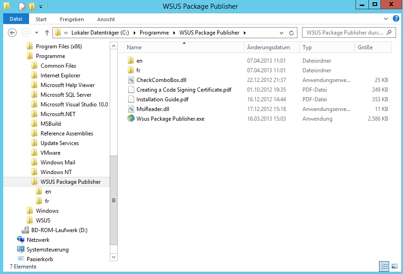The height and width of the screenshot is (274, 403).
Task: Select Creating a Code Signing Certificate.pdf icon
Action: (x=131, y=90)
